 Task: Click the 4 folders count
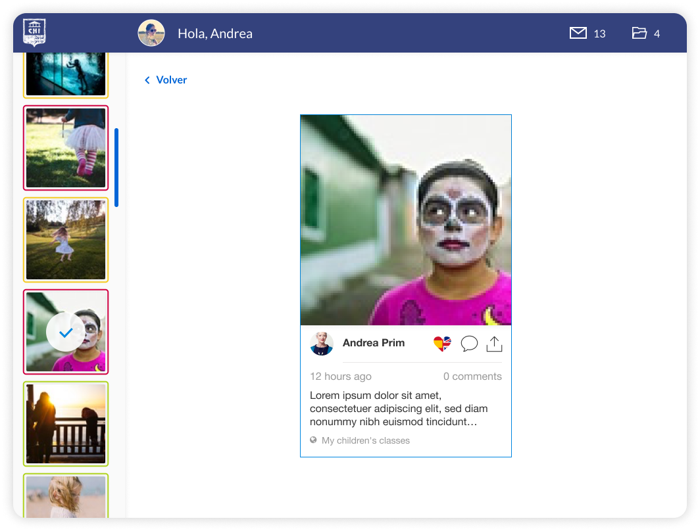pos(657,34)
